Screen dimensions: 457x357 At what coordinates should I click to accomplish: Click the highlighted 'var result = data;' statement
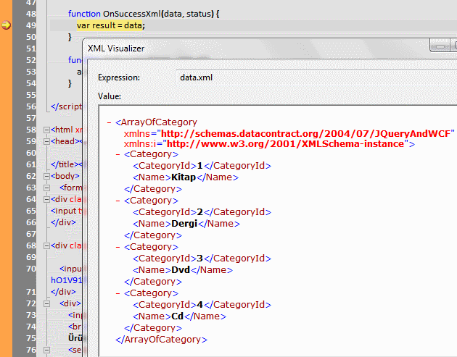[x=111, y=25]
